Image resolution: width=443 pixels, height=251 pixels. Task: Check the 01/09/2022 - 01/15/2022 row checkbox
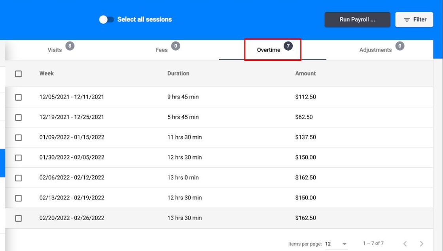(19, 138)
